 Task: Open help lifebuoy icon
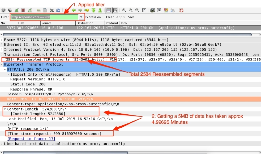(181, 10)
